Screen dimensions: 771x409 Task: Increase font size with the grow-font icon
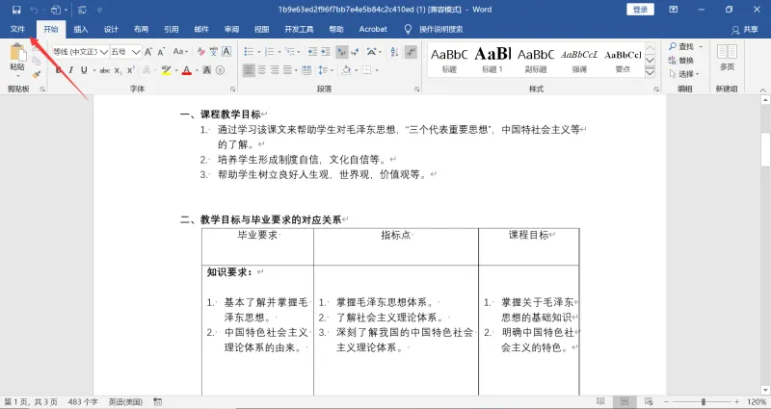point(148,52)
